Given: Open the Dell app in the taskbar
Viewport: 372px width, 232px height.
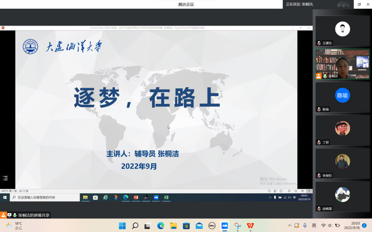Looking at the screenshot, I should click(x=212, y=226).
